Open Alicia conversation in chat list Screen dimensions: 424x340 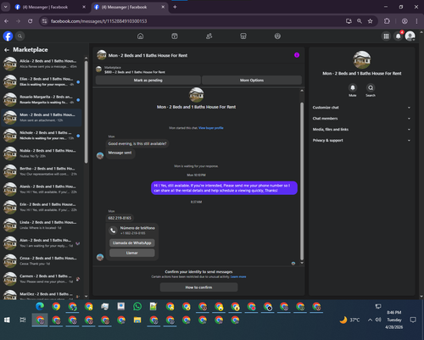pos(42,64)
